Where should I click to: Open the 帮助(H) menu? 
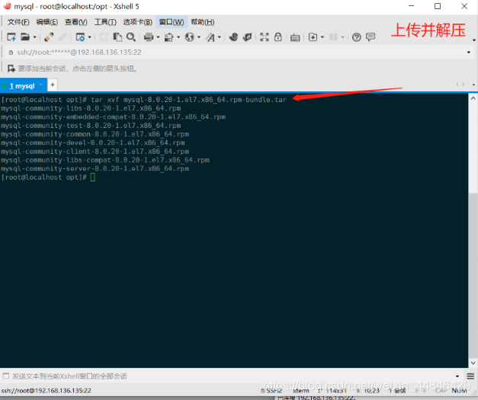click(x=203, y=22)
